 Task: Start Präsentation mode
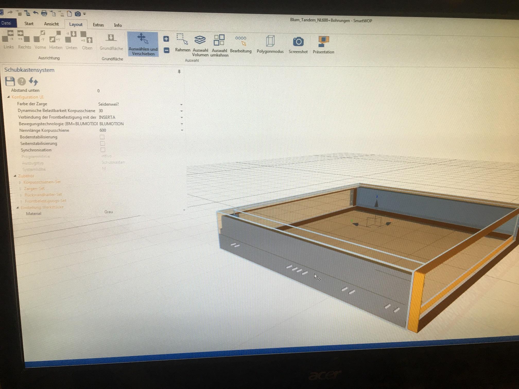323,45
